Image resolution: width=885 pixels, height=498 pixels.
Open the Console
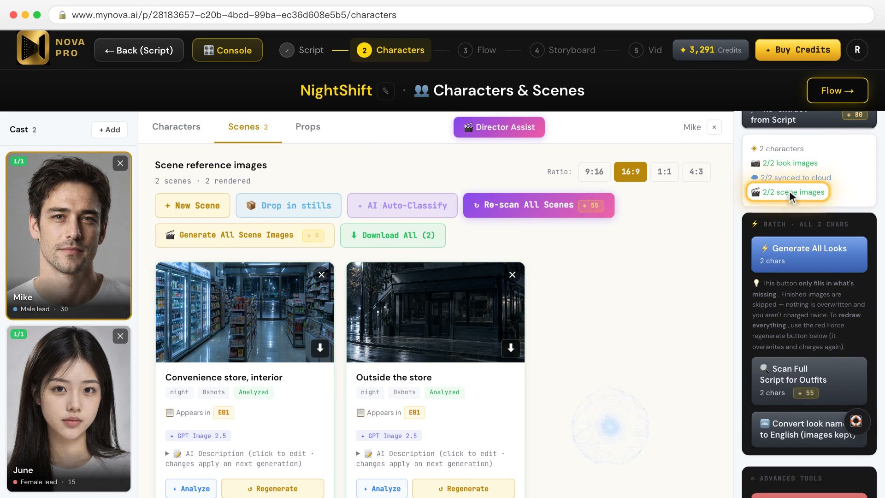(227, 50)
